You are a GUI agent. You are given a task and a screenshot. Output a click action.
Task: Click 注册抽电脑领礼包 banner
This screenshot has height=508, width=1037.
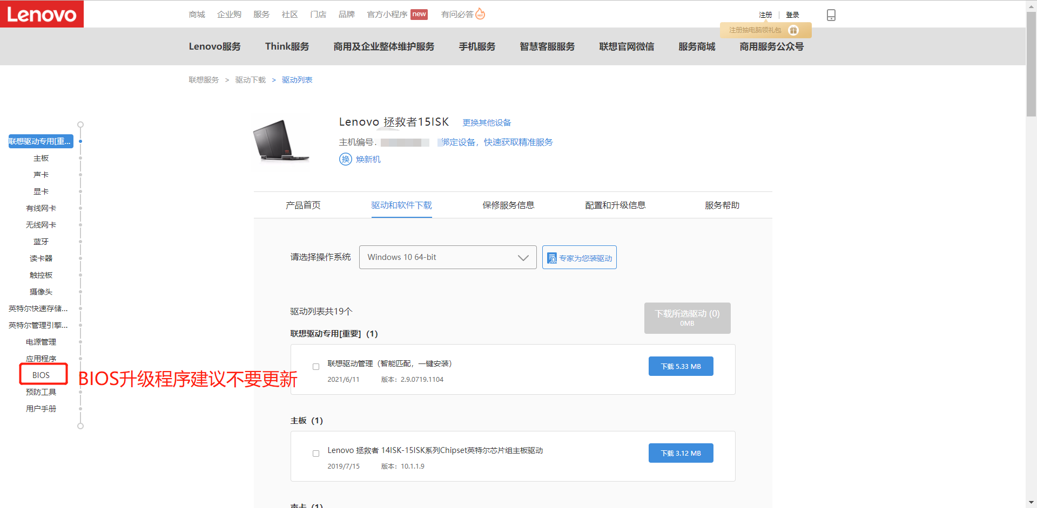tap(765, 30)
